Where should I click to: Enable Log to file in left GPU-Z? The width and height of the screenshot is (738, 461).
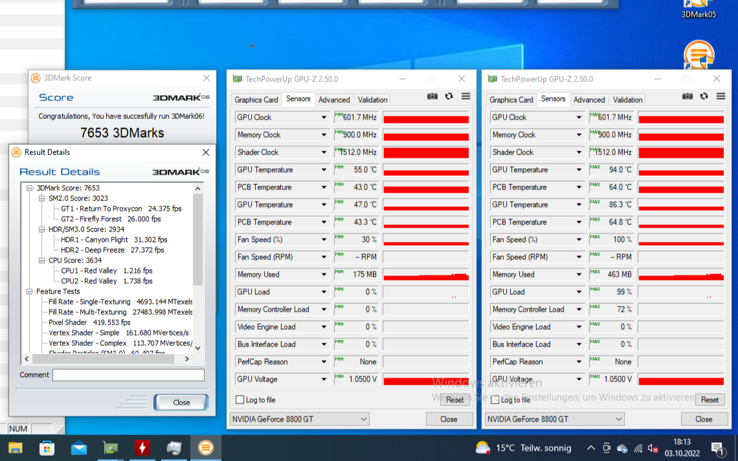tap(240, 400)
